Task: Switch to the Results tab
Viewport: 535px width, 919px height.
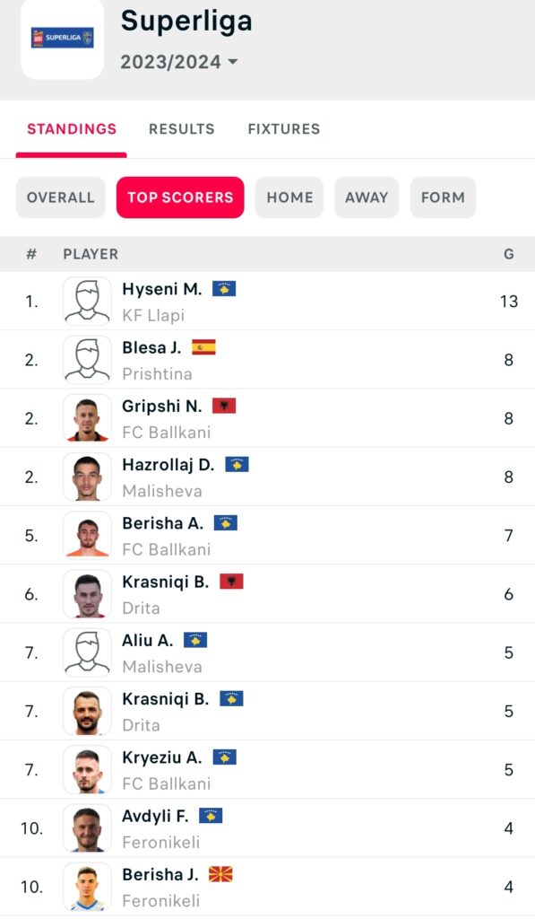Action: point(181,129)
